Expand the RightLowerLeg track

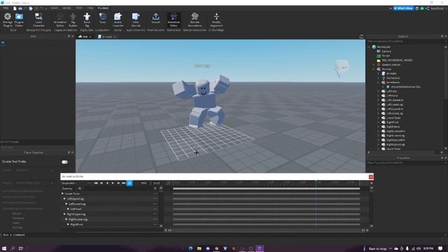point(66,219)
